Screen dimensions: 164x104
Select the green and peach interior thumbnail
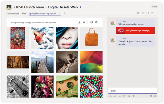[x=67, y=86]
